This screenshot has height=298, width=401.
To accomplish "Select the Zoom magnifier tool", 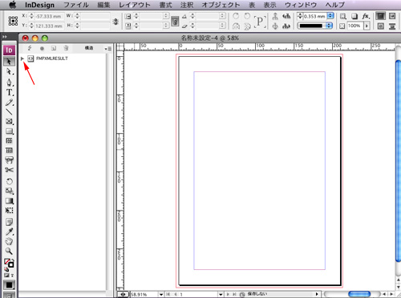I will 9,251.
